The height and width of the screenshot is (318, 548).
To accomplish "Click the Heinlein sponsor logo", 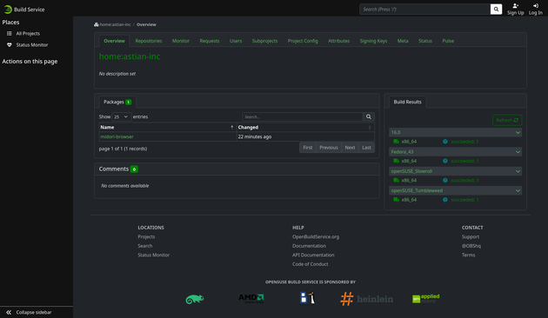I will point(366,299).
